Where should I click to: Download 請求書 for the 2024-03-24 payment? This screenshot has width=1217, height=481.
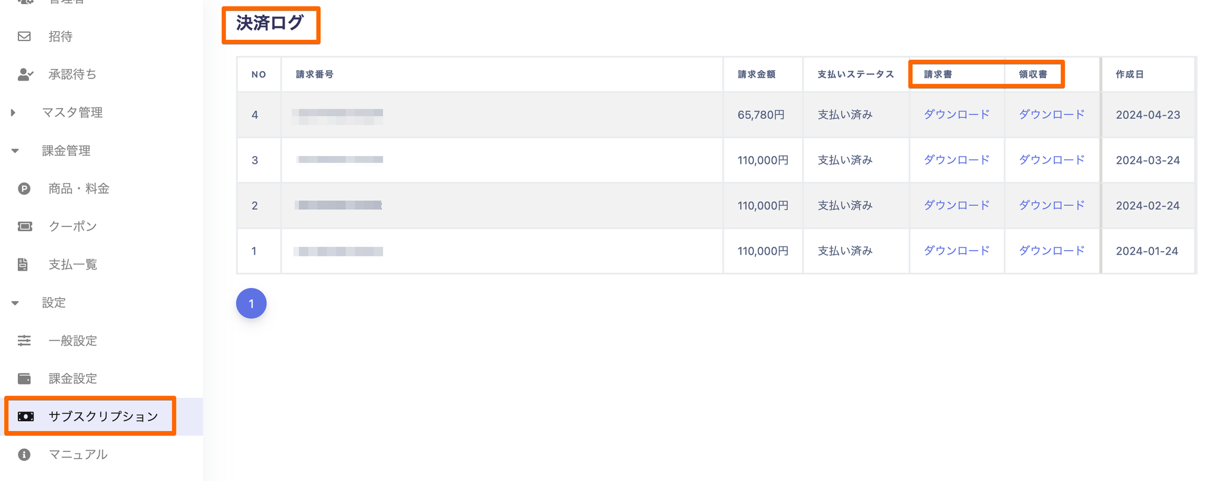pos(956,160)
